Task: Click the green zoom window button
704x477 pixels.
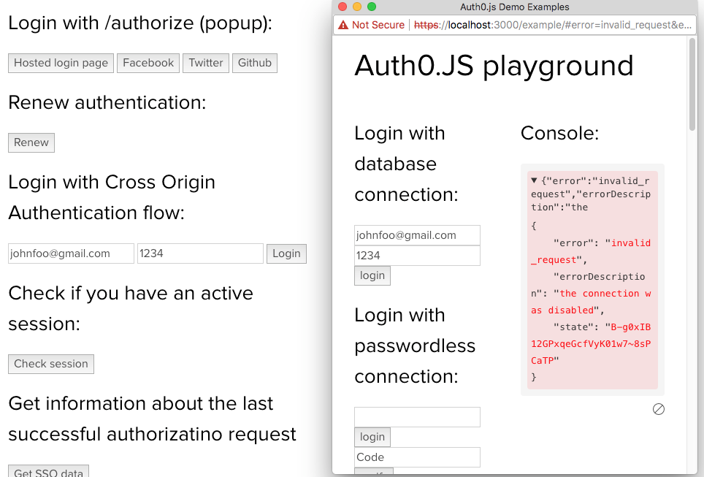Action: (371, 7)
